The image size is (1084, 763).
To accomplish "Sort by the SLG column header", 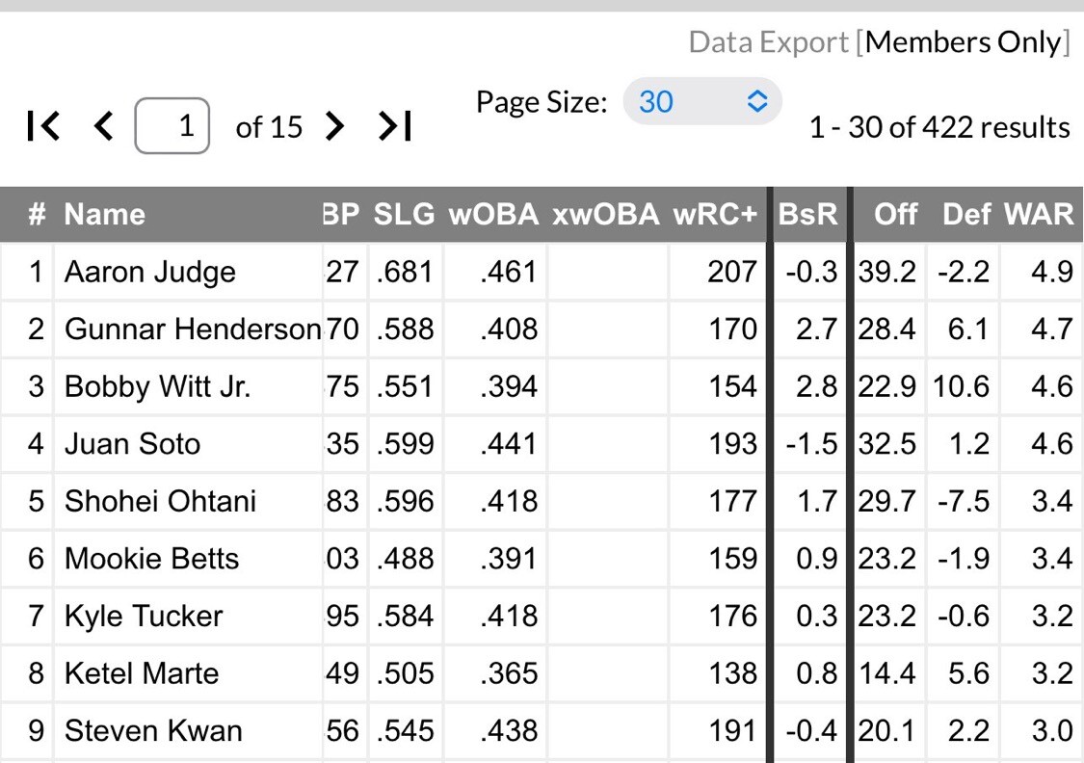I will click(404, 214).
